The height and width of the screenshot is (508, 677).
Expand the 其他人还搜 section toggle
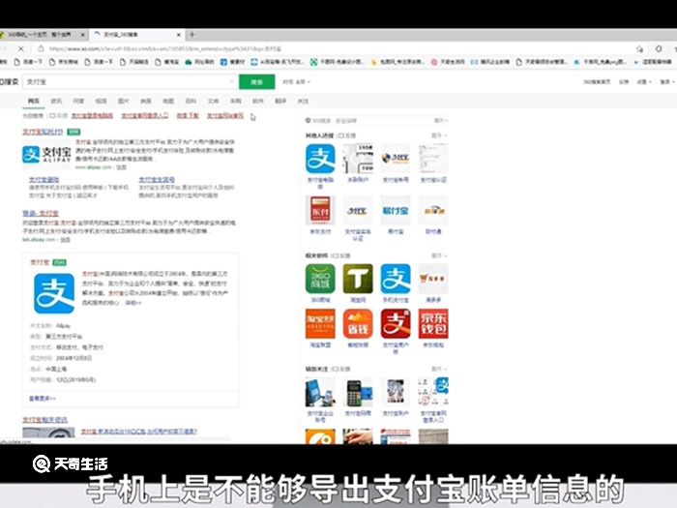tap(439, 135)
